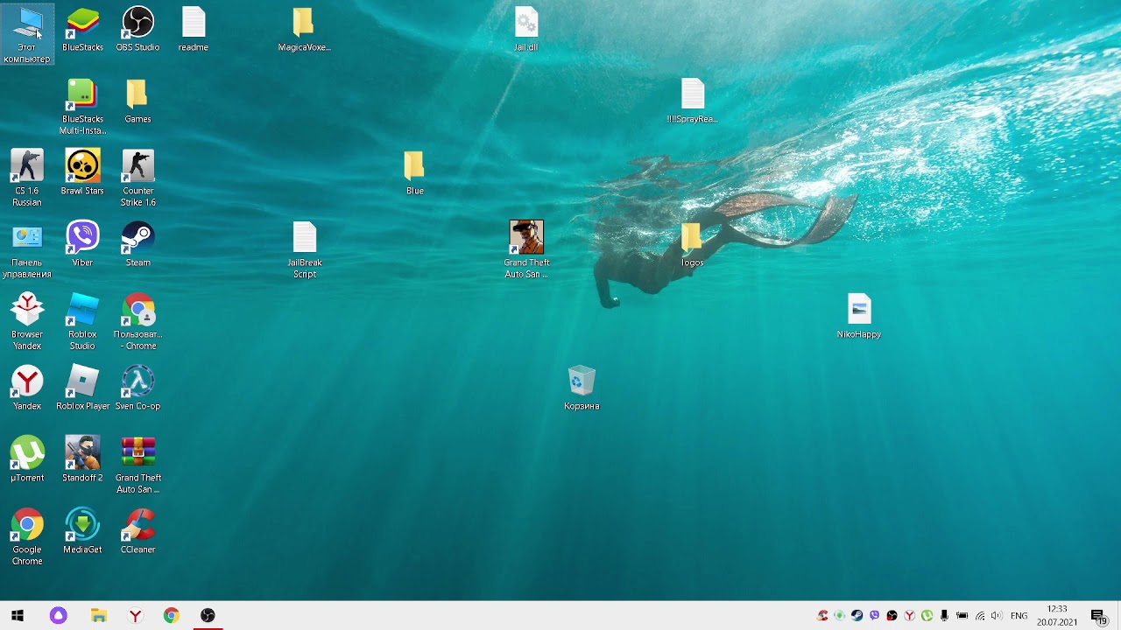The height and width of the screenshot is (630, 1121).
Task: Open the clock showing 12:33
Action: tap(1057, 616)
